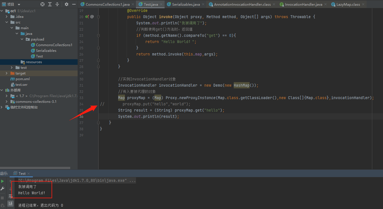Open the 项目 view dropdown

coord(19,4)
